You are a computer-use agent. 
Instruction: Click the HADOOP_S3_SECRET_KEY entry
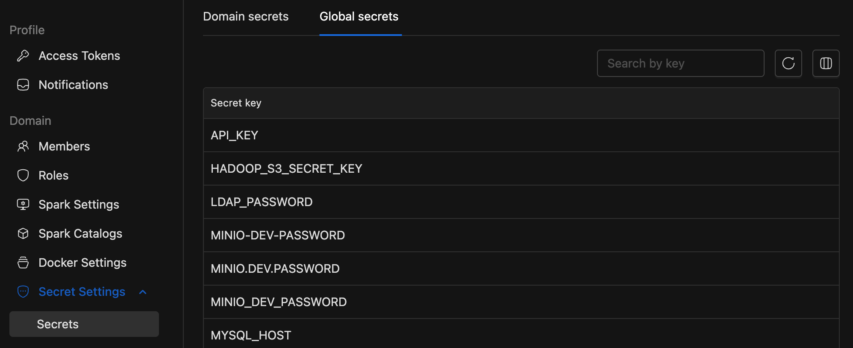[x=286, y=168]
